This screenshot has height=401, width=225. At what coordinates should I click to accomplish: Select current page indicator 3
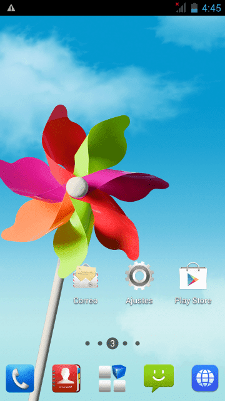[112, 343]
